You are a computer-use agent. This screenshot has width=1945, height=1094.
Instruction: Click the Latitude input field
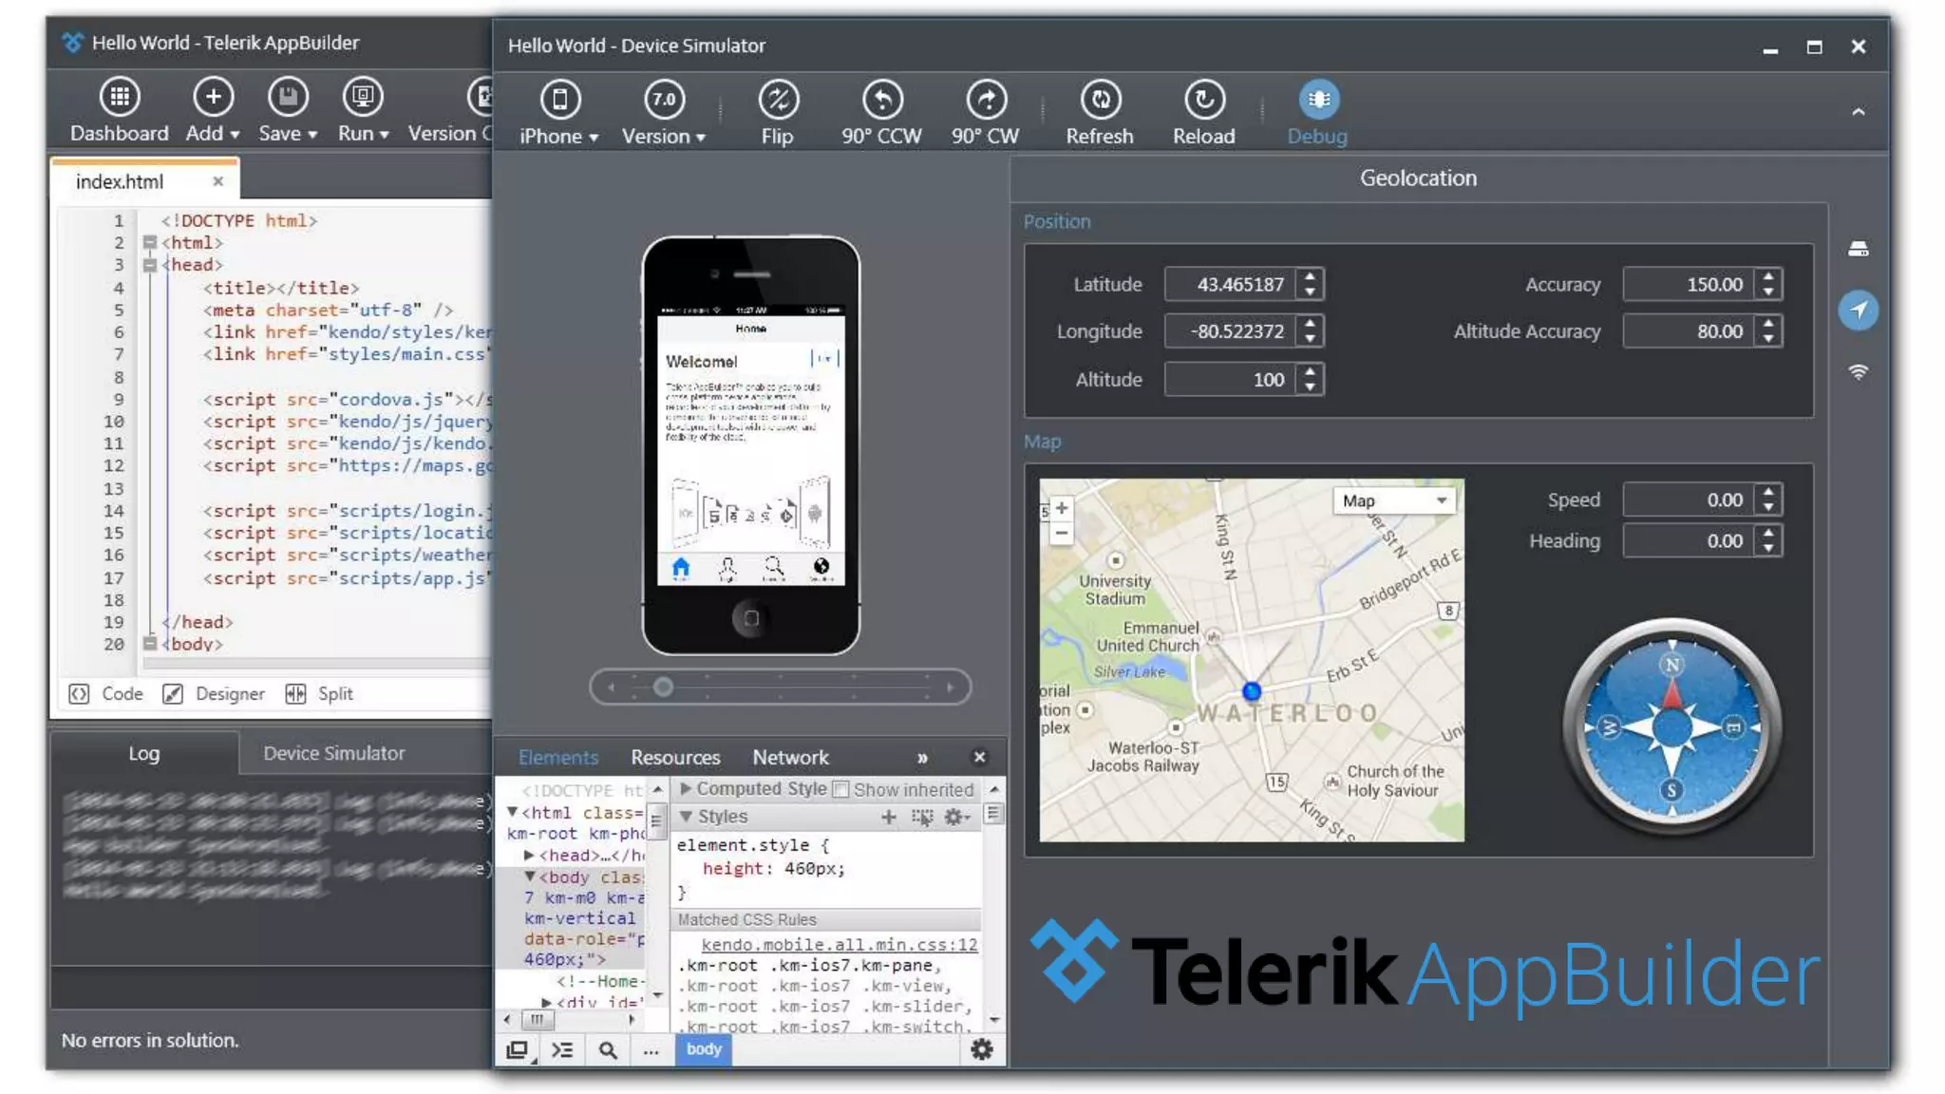click(x=1231, y=284)
